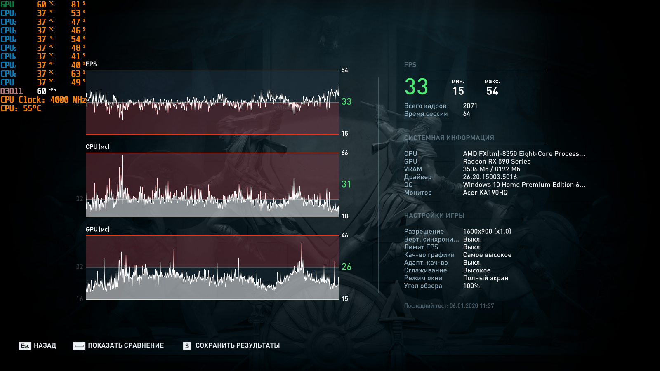Click the "Угол обзора" label
Image resolution: width=660 pixels, height=371 pixels.
pos(423,286)
